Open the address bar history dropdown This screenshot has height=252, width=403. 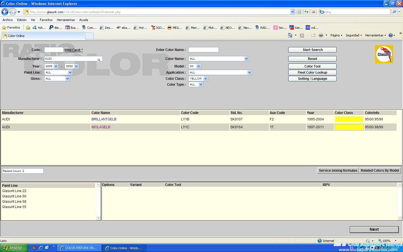click(292, 12)
